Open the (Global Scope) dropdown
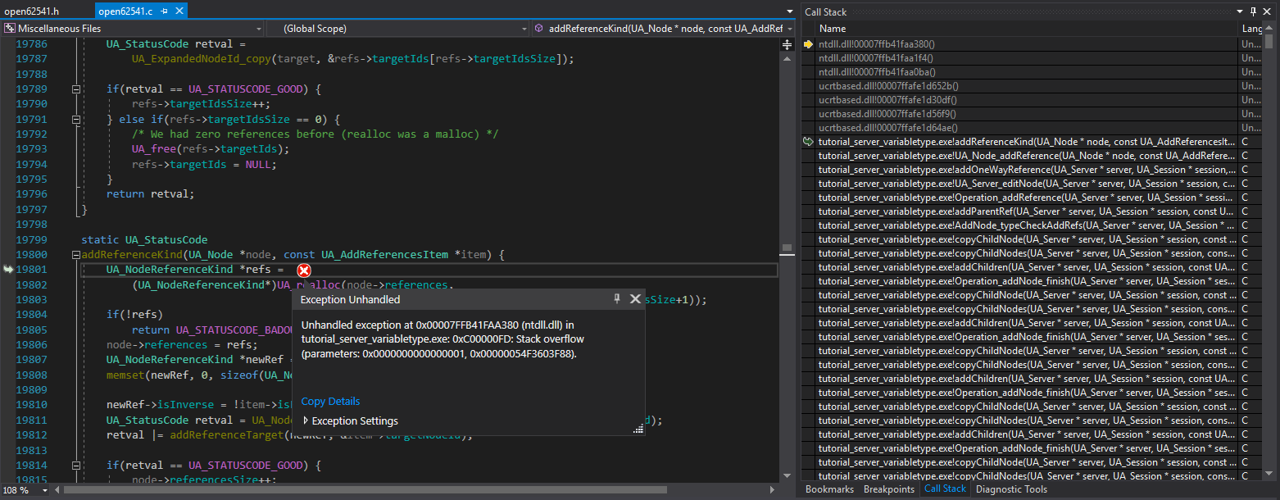Viewport: 1280px width, 500px height. [524, 27]
